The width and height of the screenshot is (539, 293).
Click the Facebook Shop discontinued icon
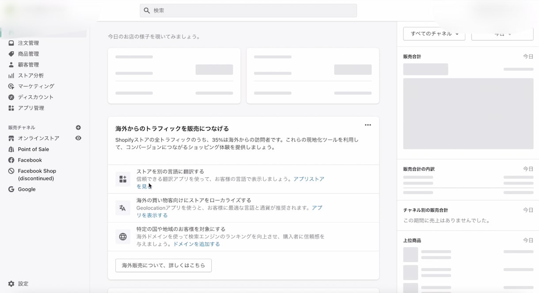11,171
